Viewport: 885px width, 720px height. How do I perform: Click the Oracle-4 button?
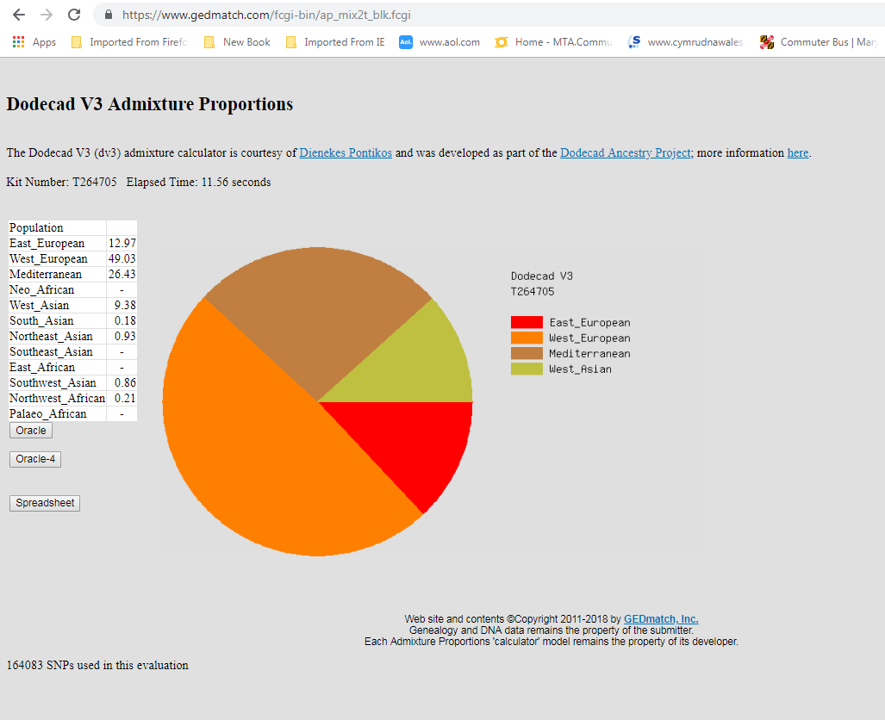coord(35,459)
